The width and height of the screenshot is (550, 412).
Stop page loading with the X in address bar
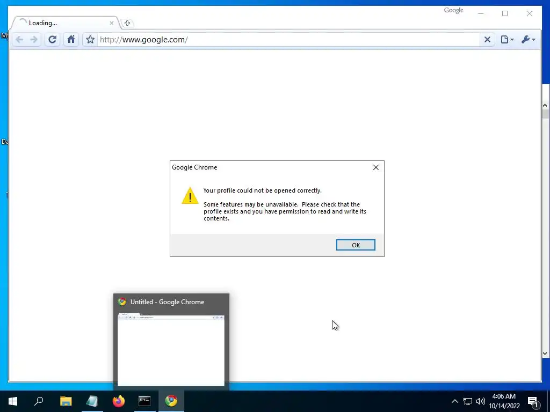[x=487, y=40]
